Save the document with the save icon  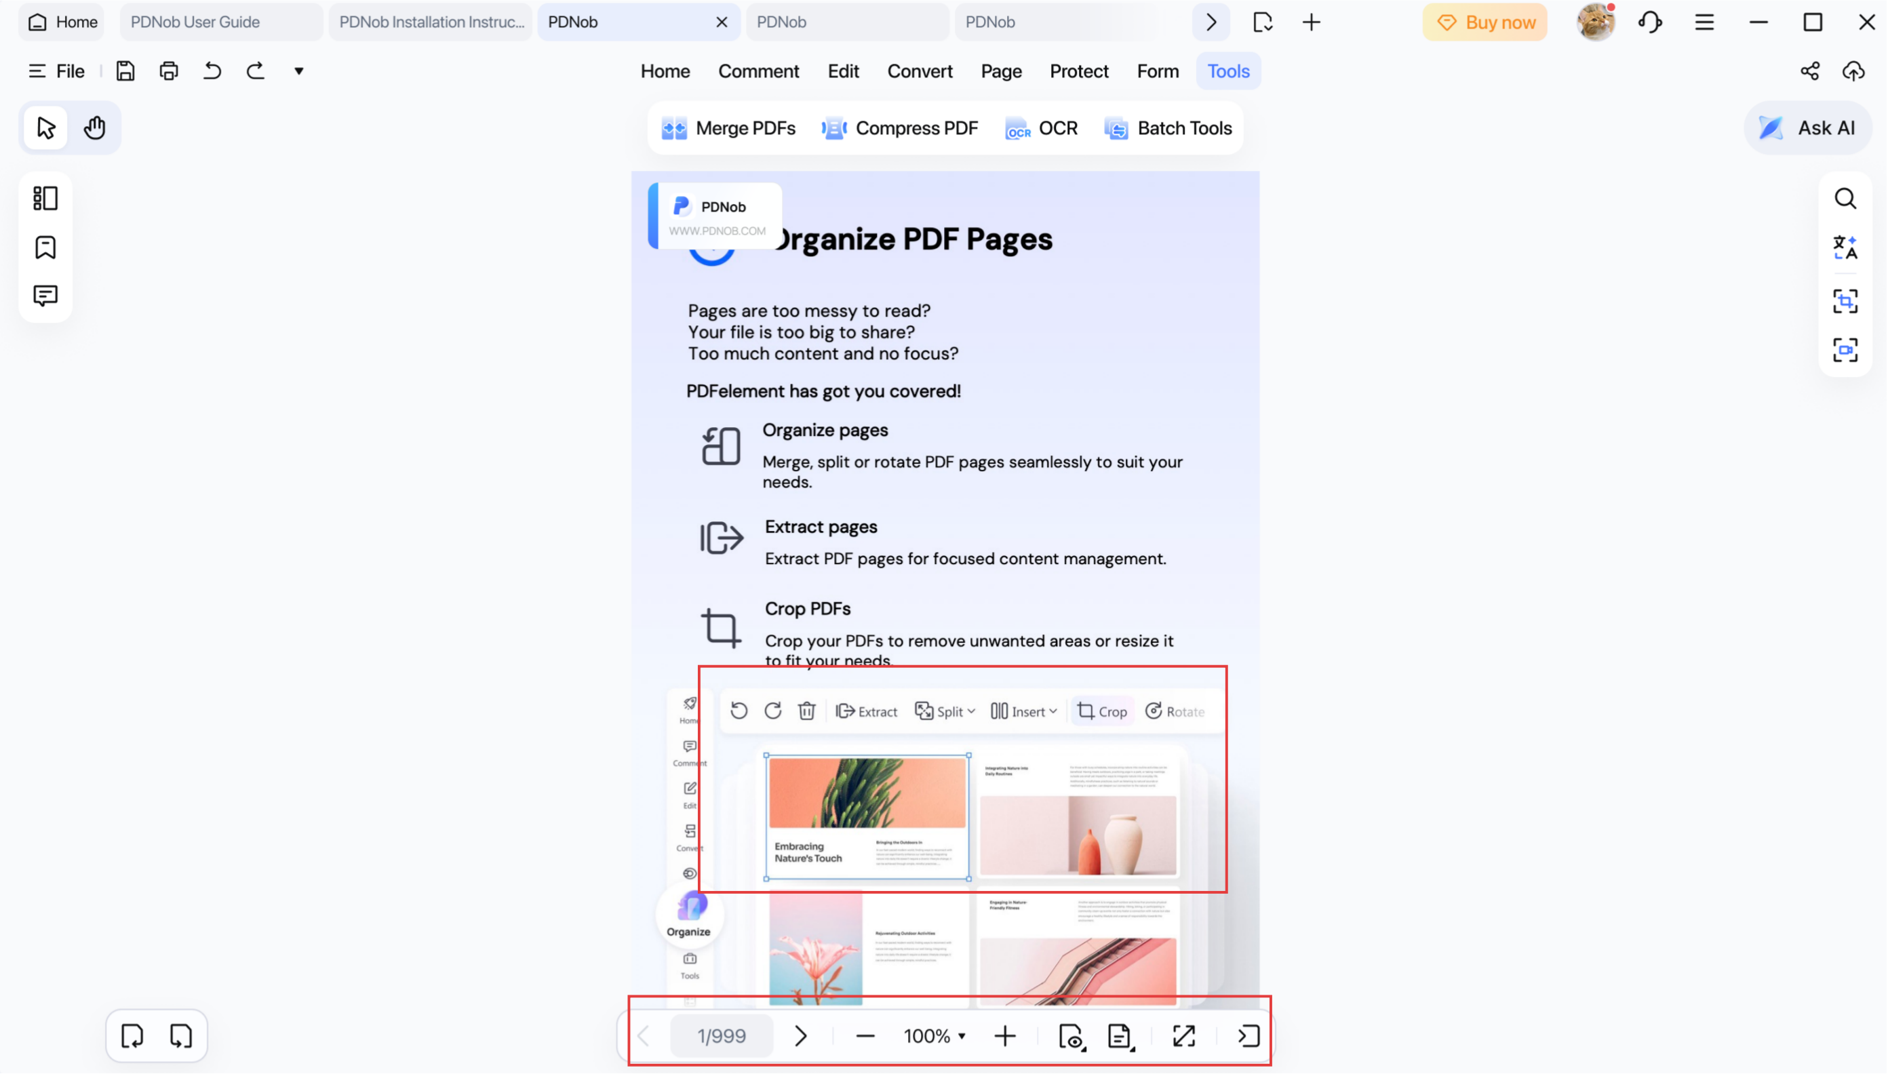[125, 70]
